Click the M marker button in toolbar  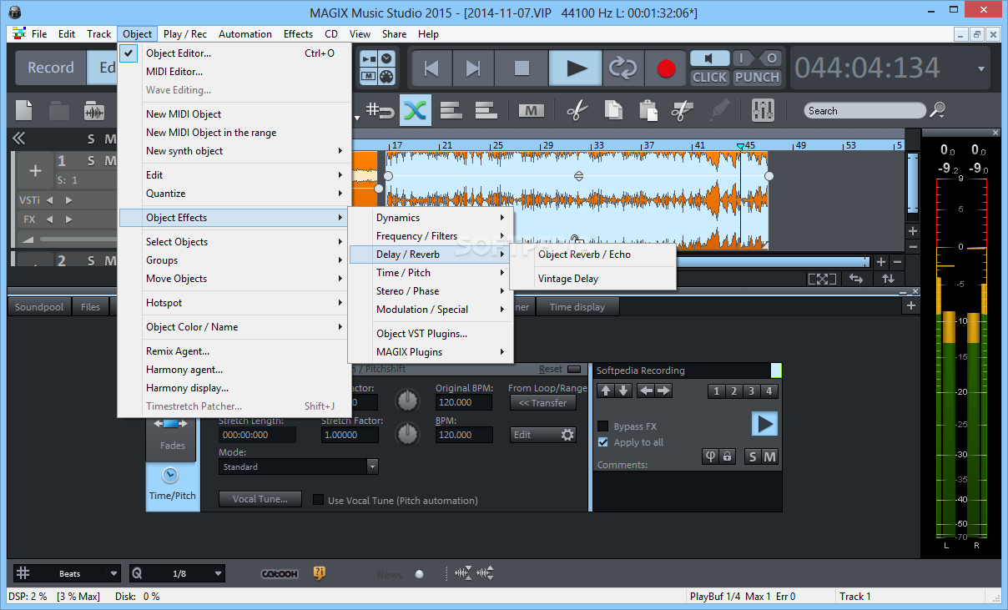[532, 110]
